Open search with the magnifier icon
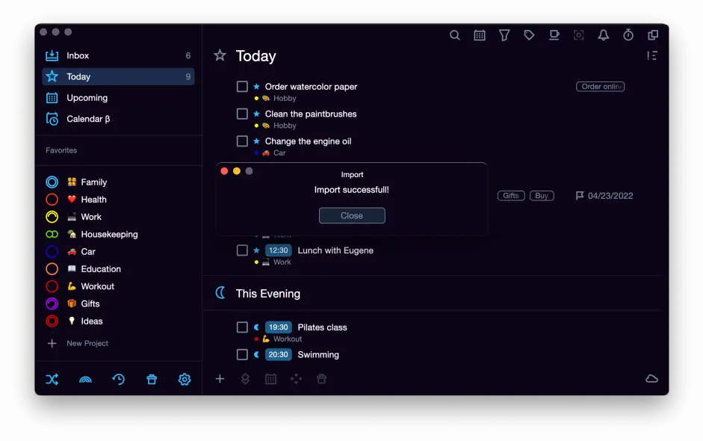The image size is (703, 441). point(454,35)
